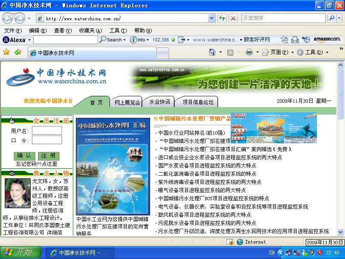Expand command bar overflow chevron

(341, 49)
